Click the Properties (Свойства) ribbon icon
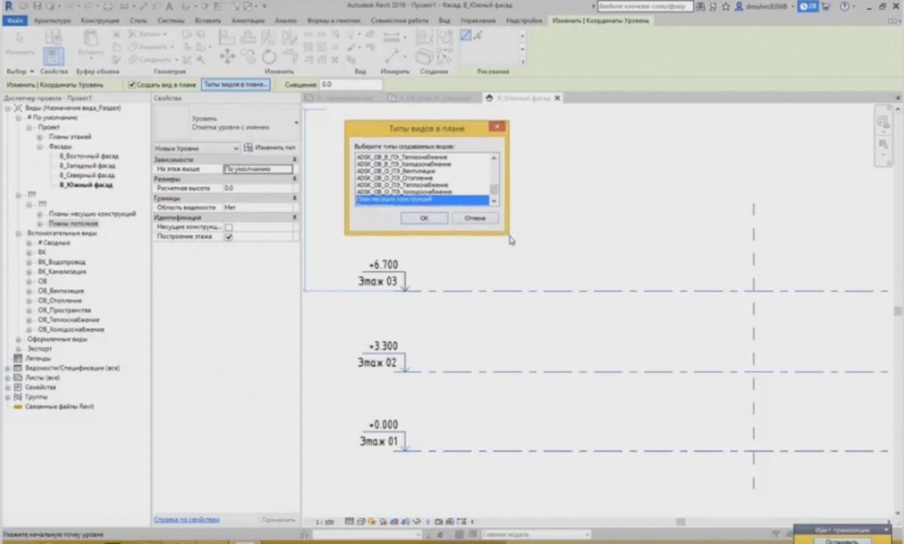Image resolution: width=904 pixels, height=544 pixels. point(53,56)
